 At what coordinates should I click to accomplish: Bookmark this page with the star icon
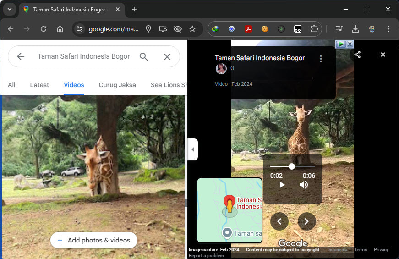pyautogui.click(x=192, y=29)
